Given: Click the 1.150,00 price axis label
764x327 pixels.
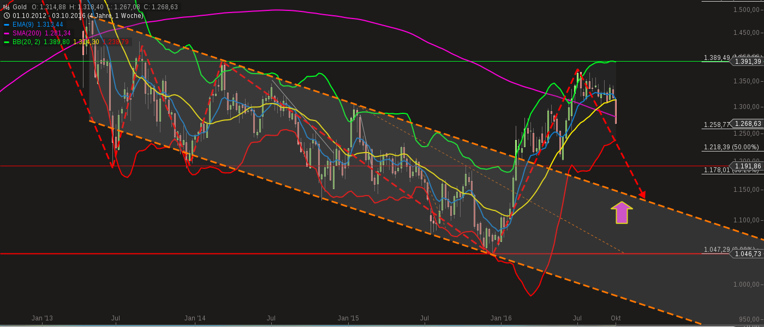Looking at the screenshot, I should [x=748, y=190].
